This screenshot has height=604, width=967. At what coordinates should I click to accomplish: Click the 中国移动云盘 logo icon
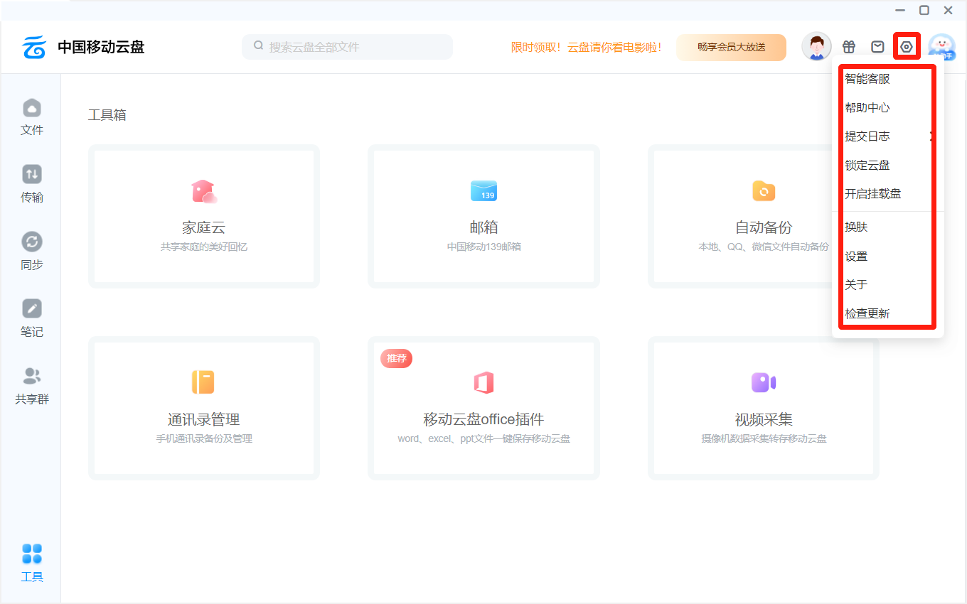pyautogui.click(x=33, y=48)
